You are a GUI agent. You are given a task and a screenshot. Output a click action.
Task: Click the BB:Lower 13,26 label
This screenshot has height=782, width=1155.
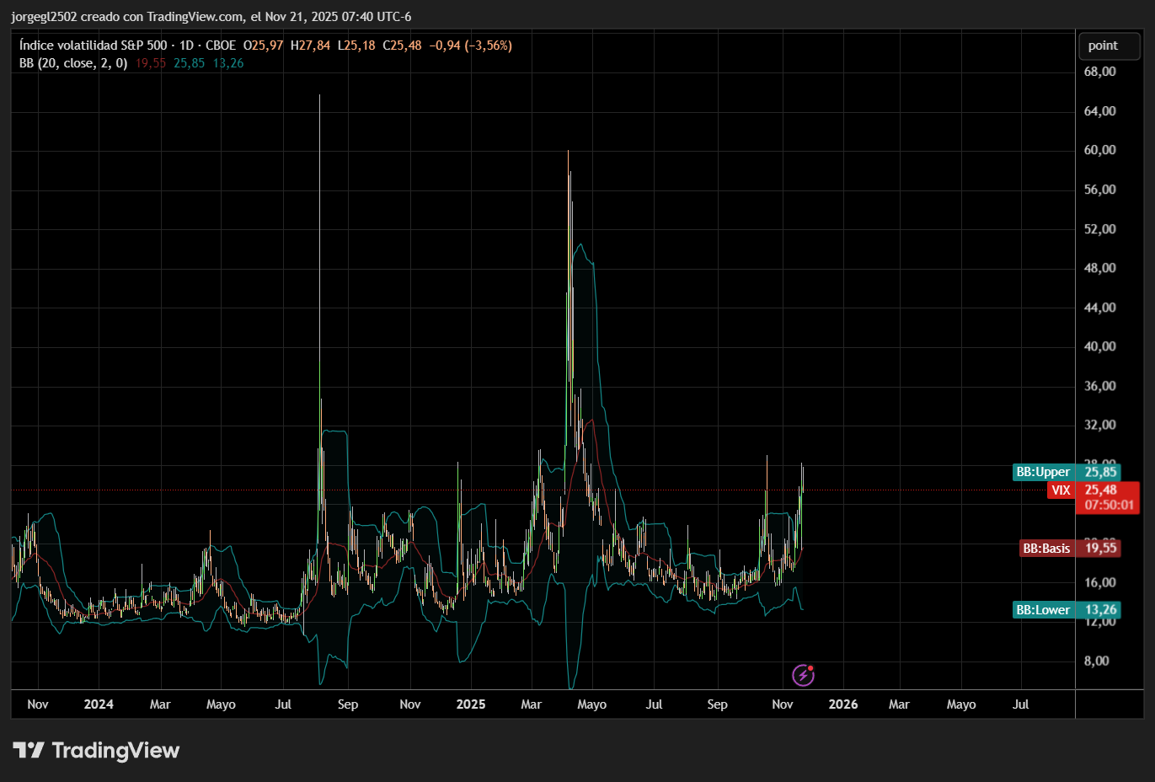click(1067, 610)
